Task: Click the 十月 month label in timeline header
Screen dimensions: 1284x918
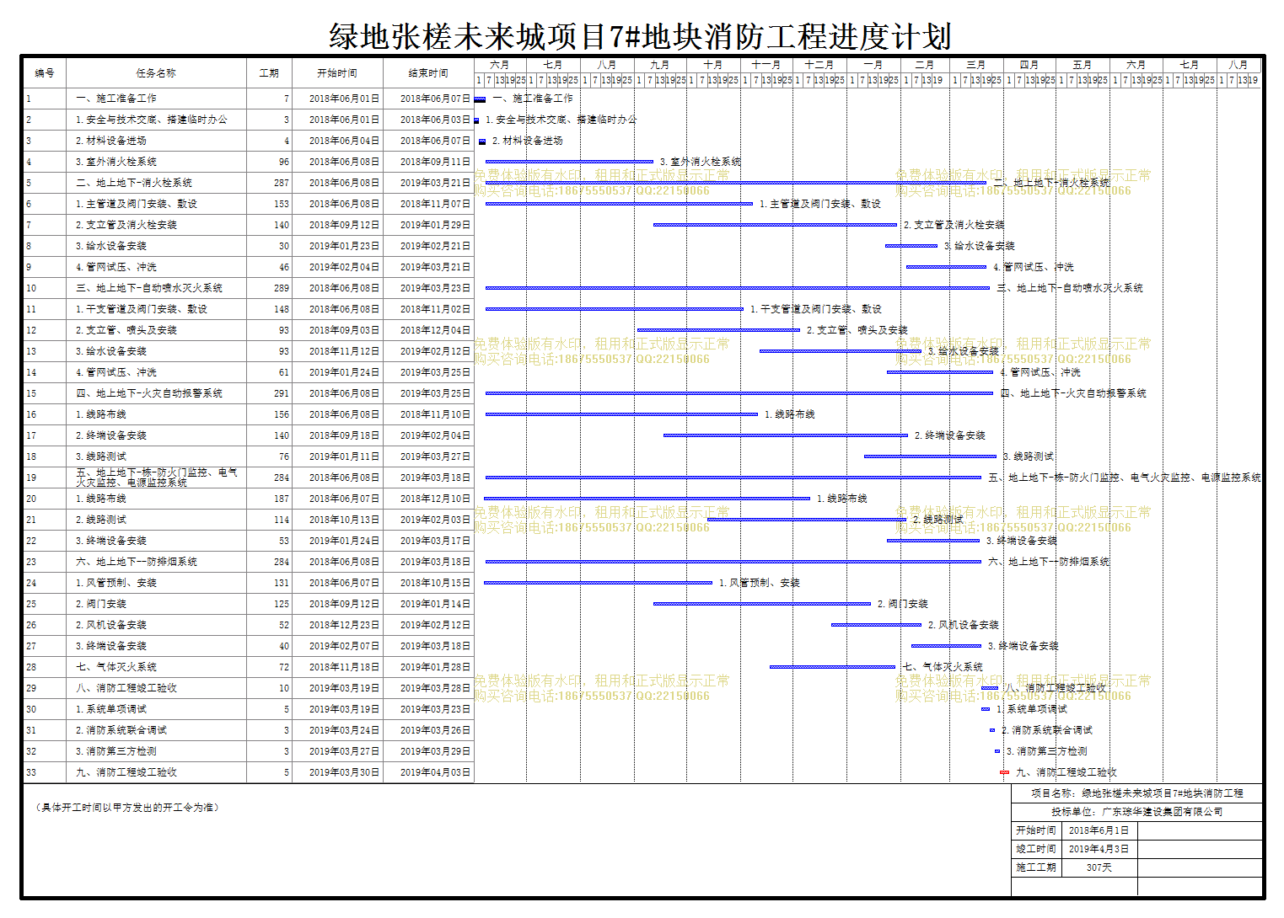Action: [x=713, y=65]
